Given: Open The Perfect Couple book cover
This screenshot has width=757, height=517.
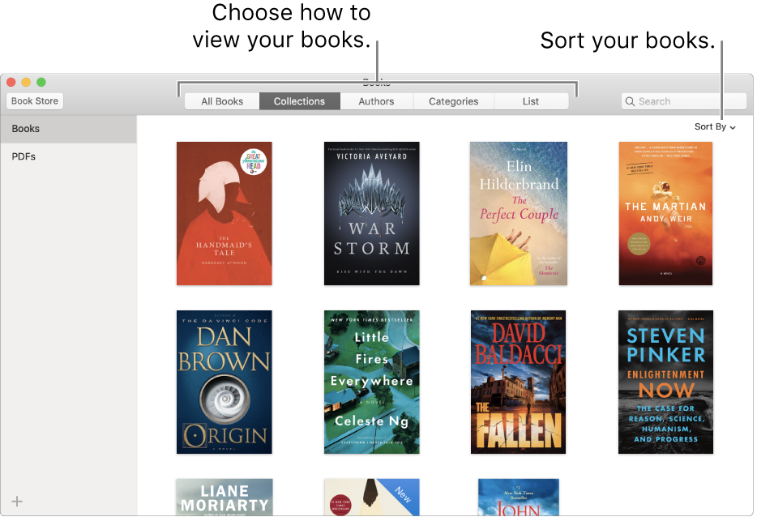Looking at the screenshot, I should (x=519, y=213).
